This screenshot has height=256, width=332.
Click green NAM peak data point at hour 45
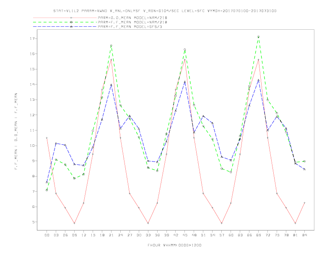click(185, 50)
